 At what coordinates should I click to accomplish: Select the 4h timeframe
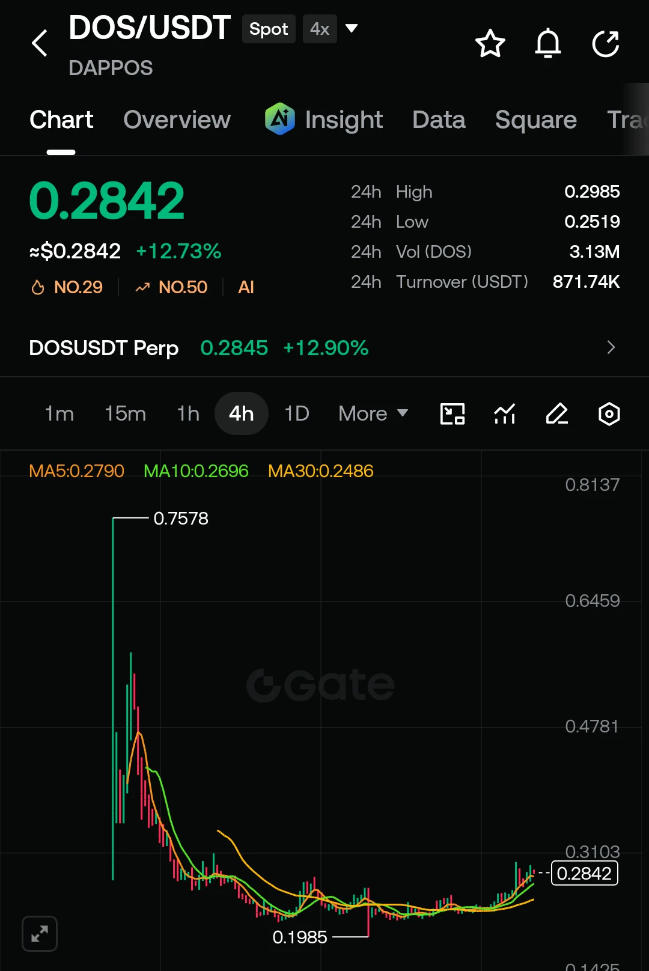(241, 413)
